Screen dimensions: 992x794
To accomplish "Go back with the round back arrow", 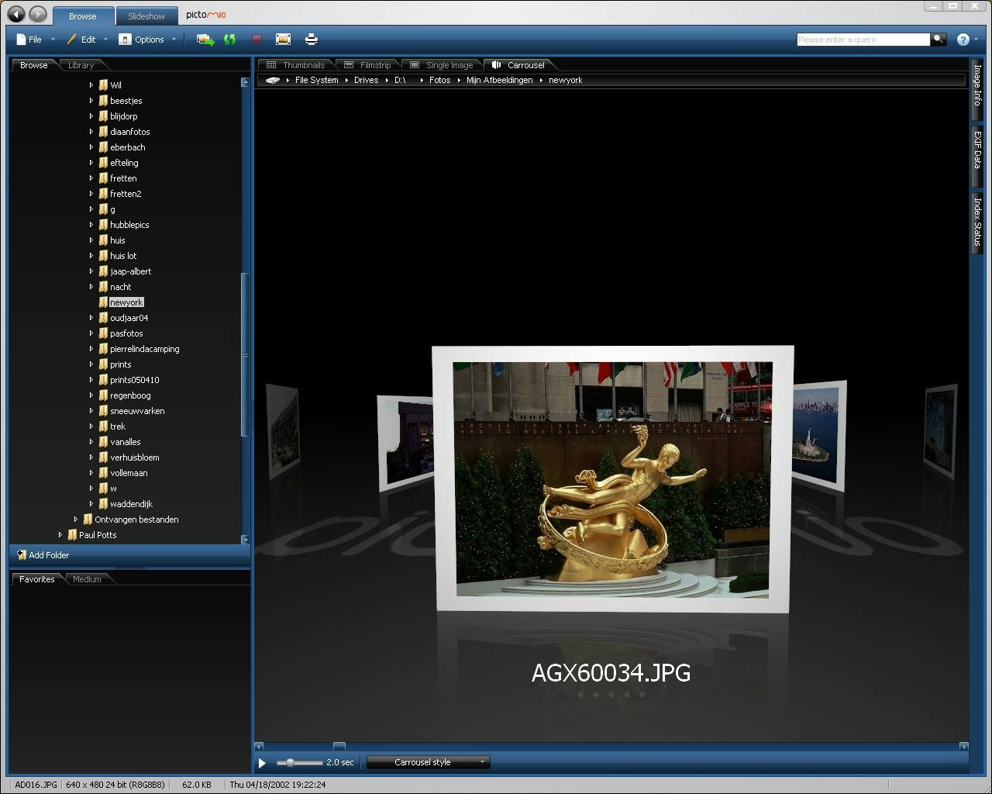I will [16, 15].
